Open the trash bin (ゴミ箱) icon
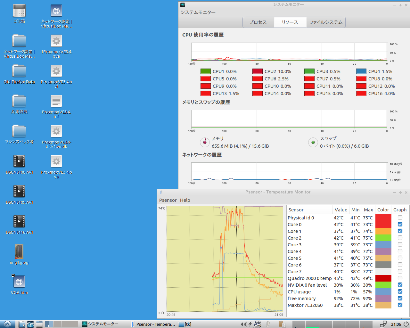Image resolution: width=410 pixels, height=328 pixels. pyautogui.click(x=19, y=11)
